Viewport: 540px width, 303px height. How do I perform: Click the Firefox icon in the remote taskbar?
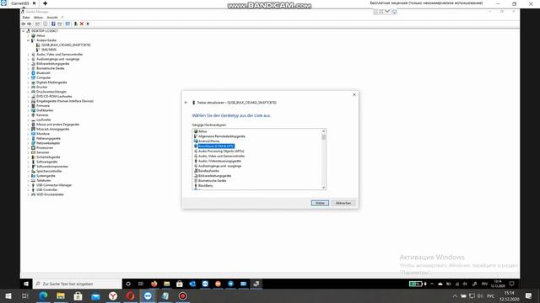[x=154, y=284]
